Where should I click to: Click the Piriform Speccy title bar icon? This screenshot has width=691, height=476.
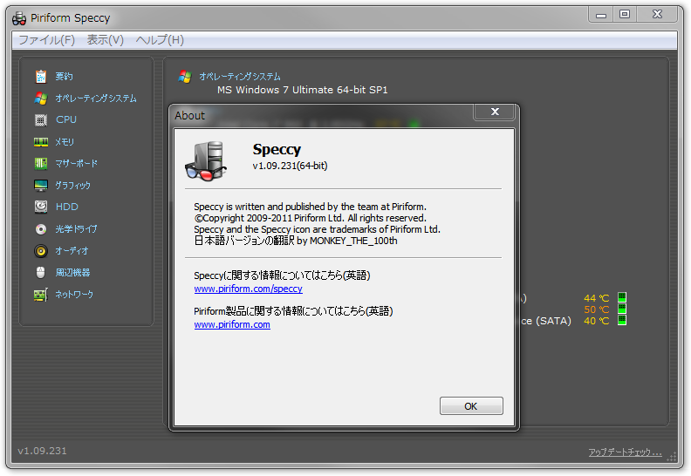(19, 18)
